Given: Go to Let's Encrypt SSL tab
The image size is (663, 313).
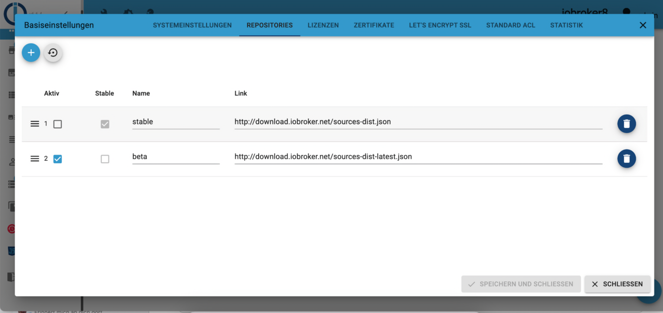Looking at the screenshot, I should tap(440, 25).
